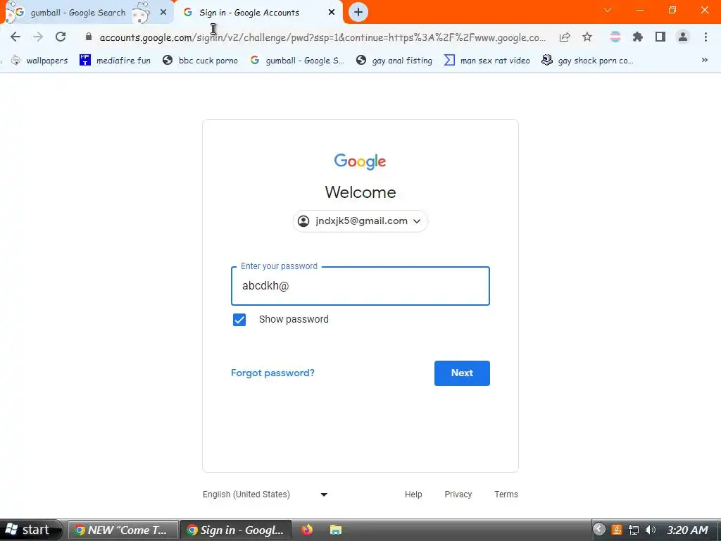Go back to the previous page
Screen dimensions: 721x541
pyautogui.click(x=15, y=37)
